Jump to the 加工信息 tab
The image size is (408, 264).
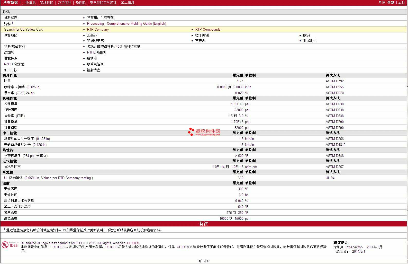tap(128, 3)
